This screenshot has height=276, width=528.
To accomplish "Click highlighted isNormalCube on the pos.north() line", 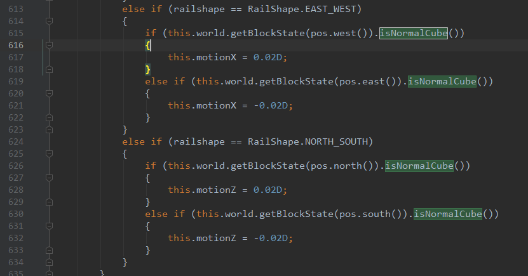I will click(x=419, y=166).
